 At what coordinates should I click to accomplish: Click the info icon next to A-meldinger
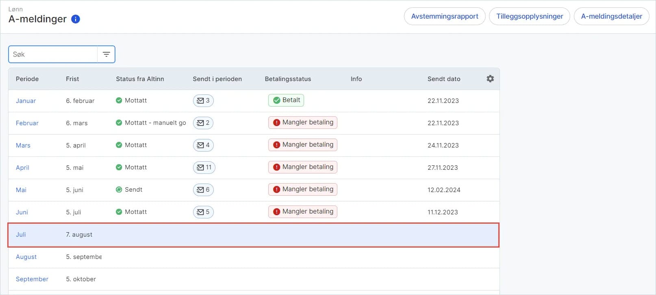point(76,19)
